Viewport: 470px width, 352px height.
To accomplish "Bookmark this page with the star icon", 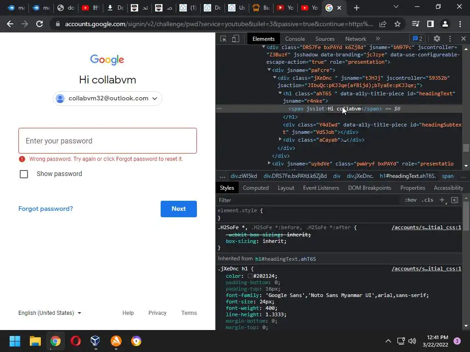I will (397, 24).
